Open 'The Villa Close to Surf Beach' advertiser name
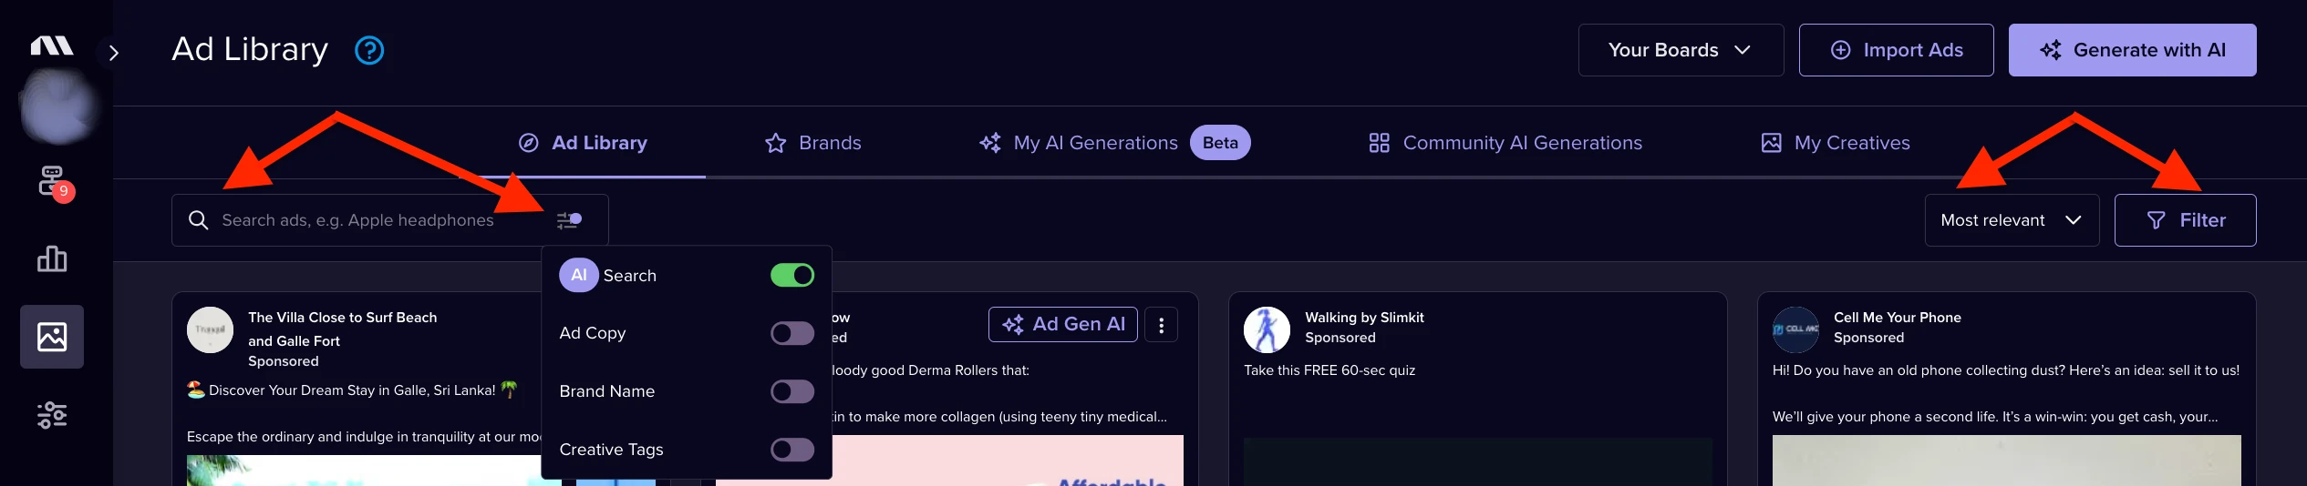This screenshot has width=2307, height=486. point(342,329)
